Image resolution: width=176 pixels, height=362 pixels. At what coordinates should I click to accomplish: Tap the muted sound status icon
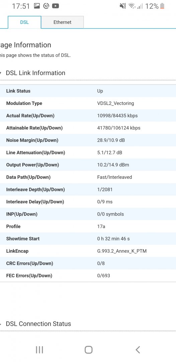point(123,6)
